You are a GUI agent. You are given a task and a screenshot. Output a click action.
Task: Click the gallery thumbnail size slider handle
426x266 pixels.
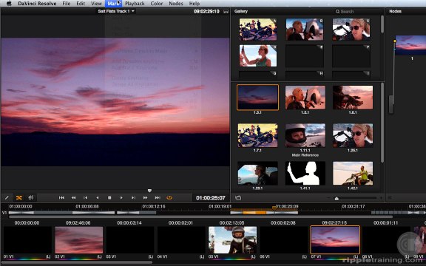point(337,199)
